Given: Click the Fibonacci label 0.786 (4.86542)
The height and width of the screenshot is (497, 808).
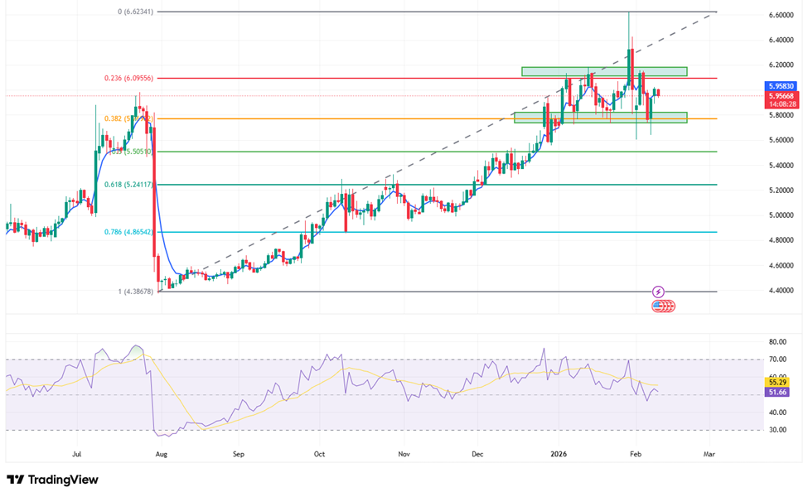Looking at the screenshot, I should pyautogui.click(x=128, y=232).
